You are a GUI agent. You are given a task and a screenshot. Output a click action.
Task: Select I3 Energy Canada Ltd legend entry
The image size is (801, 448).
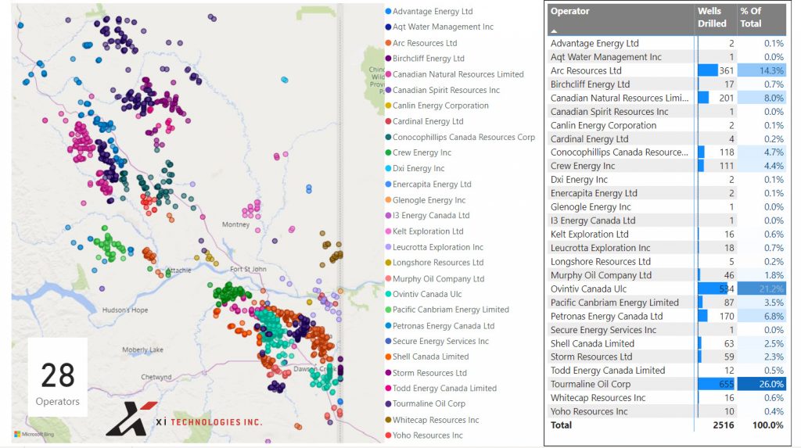pyautogui.click(x=427, y=215)
